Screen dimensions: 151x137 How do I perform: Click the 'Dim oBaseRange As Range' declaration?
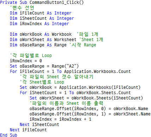[38, 45]
